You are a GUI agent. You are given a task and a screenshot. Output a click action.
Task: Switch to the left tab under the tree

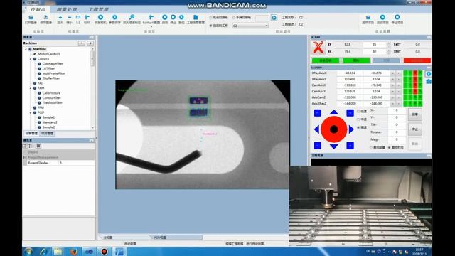(31, 133)
